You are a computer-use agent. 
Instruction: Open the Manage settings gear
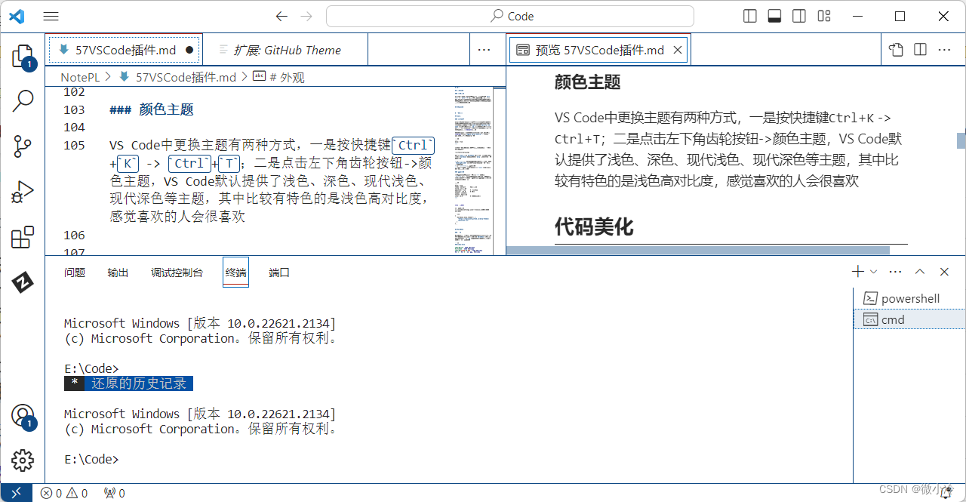[23, 460]
